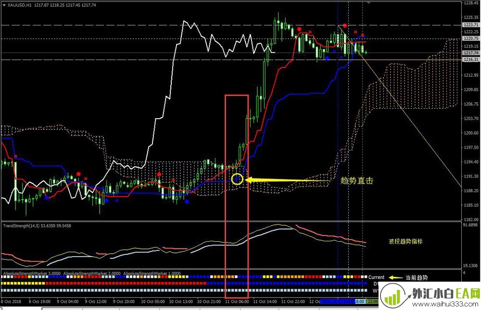Click the 10 Oct 13:00 time label

pos(181,301)
